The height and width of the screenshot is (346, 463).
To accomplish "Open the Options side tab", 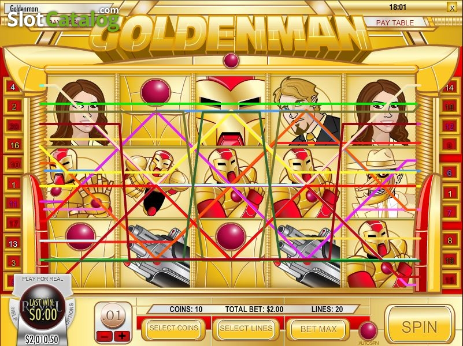I will click(71, 314).
